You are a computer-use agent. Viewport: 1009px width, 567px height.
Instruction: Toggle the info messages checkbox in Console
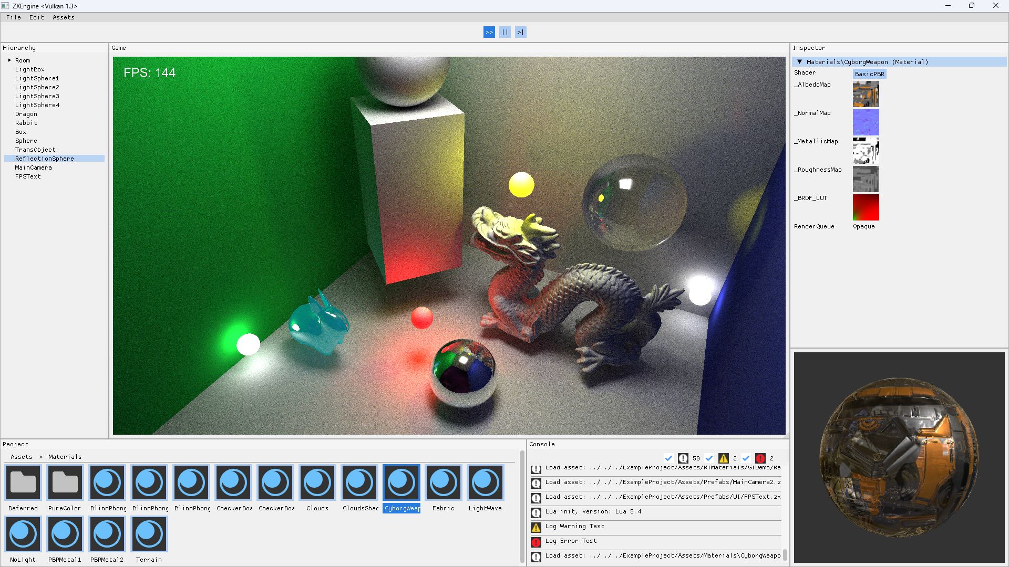[x=668, y=458]
